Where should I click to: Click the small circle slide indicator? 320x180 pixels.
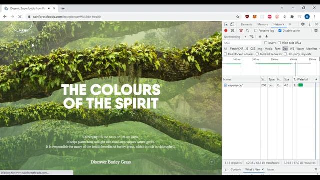(x=212, y=162)
